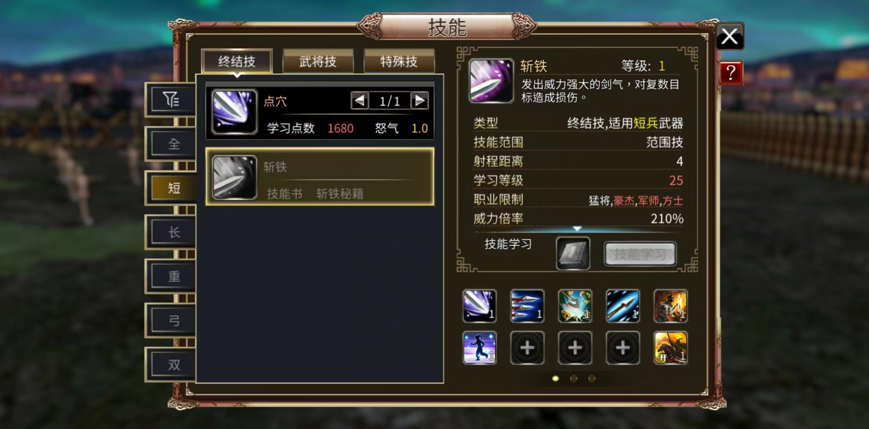Select the 弓 weapon category tab
The image size is (869, 429).
coord(174,320)
